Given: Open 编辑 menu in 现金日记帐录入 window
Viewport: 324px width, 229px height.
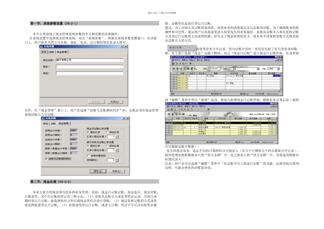Looking at the screenshot, I should 185,60.
